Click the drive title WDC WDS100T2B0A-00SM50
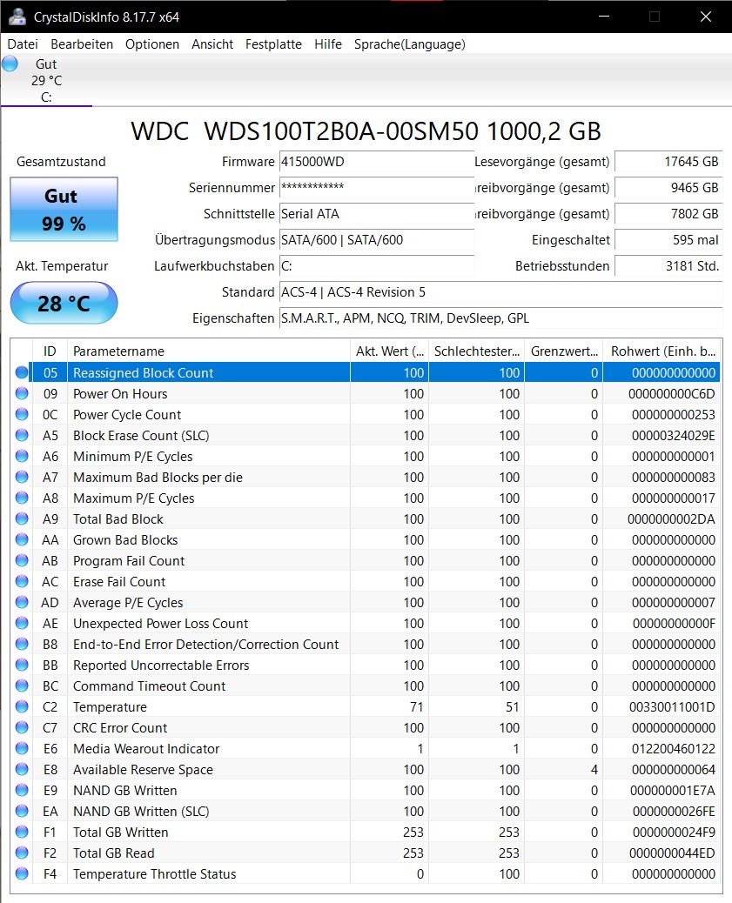The height and width of the screenshot is (903, 732). point(366,131)
